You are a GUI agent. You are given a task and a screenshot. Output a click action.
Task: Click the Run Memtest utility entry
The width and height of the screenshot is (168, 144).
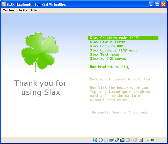coord(109,67)
